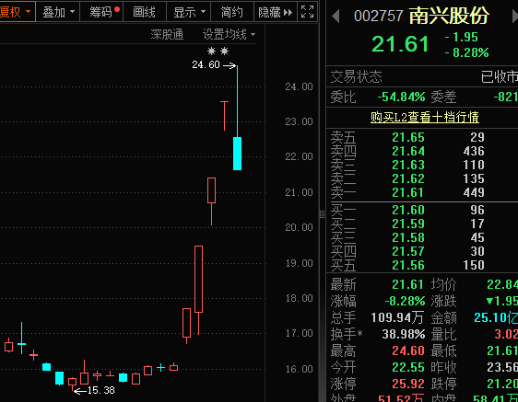Toggle fullscreen chart icon
The height and width of the screenshot is (402, 518).
pos(308,12)
